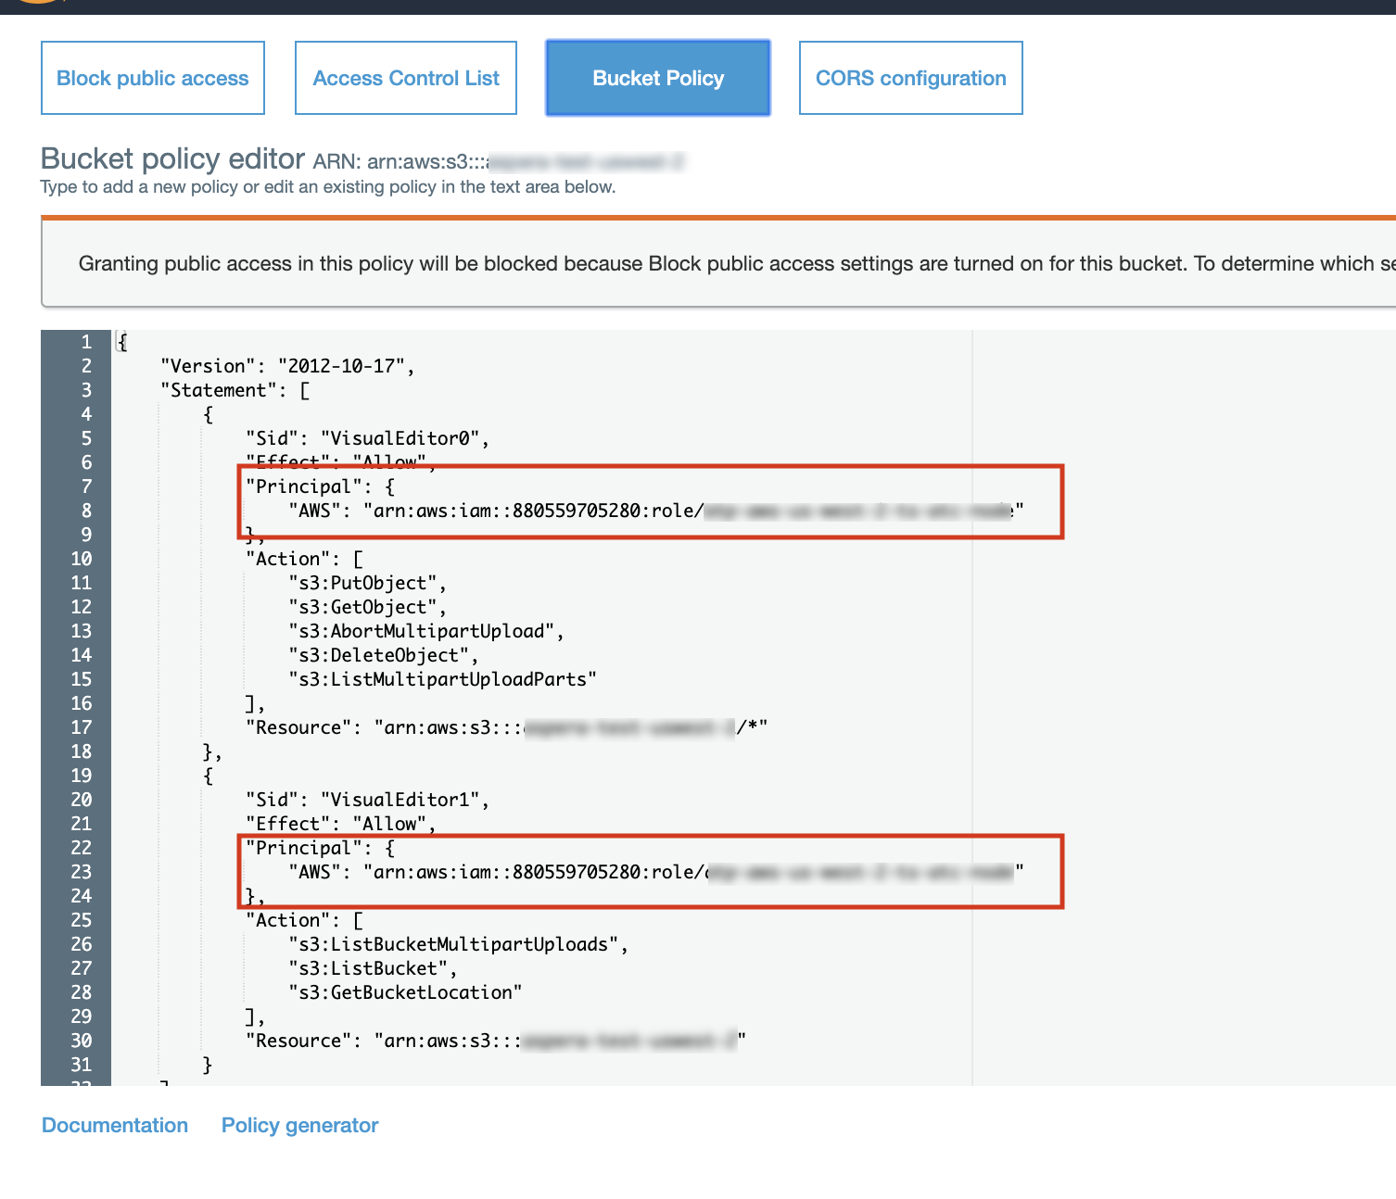This screenshot has height=1199, width=1396.
Task: Click the "Statement" line in the policy editor
Action: click(x=235, y=390)
